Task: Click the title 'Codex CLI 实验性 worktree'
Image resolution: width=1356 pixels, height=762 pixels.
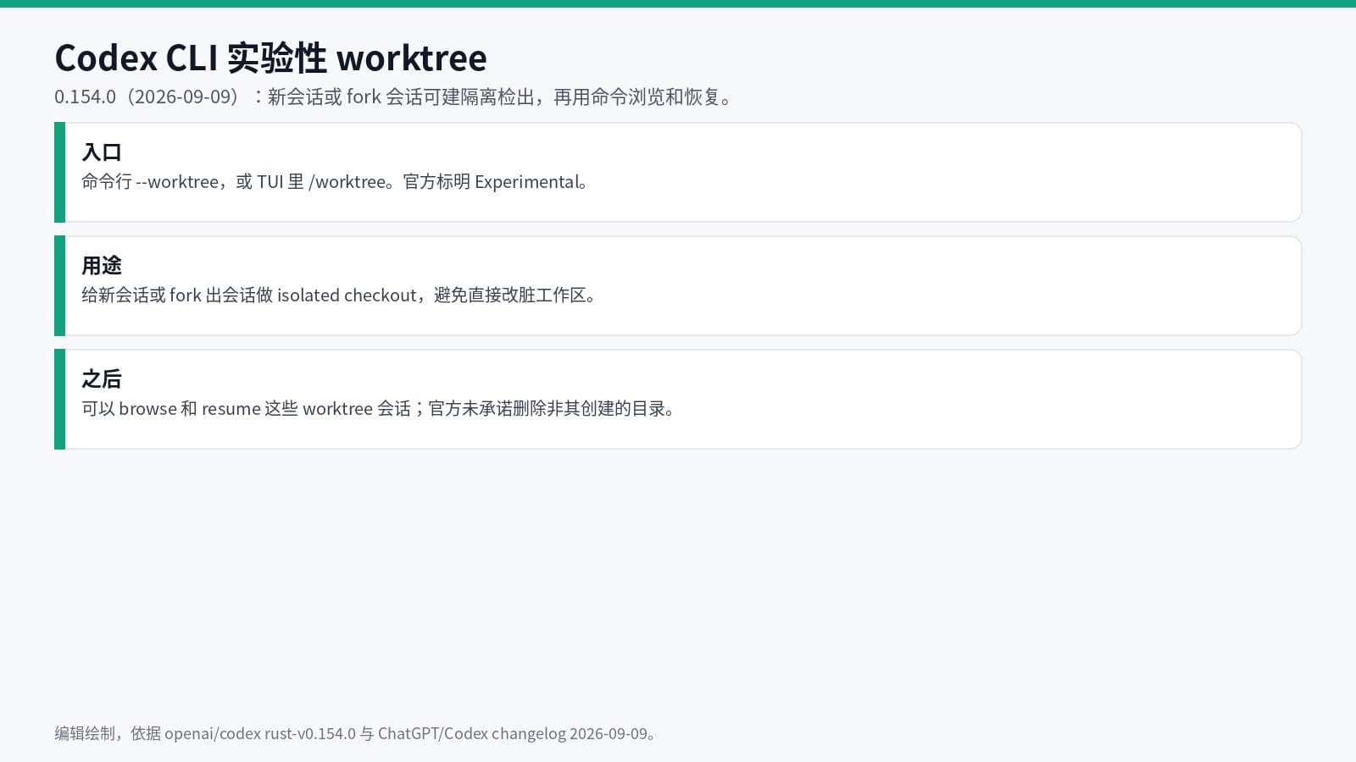Action: [x=270, y=58]
